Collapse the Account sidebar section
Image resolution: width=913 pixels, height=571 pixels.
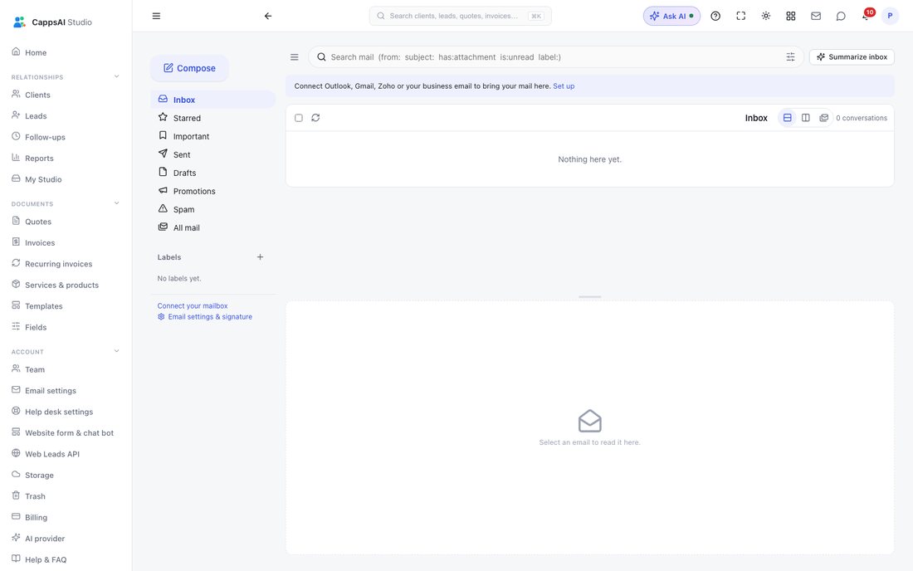(116, 352)
